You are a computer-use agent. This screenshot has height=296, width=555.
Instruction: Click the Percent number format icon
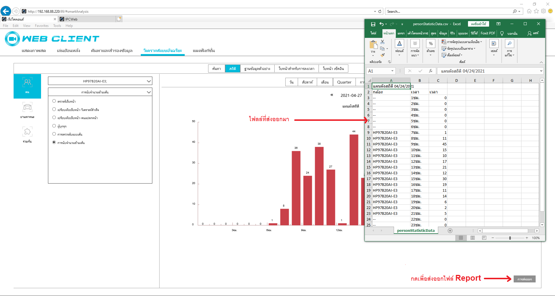coord(431,44)
